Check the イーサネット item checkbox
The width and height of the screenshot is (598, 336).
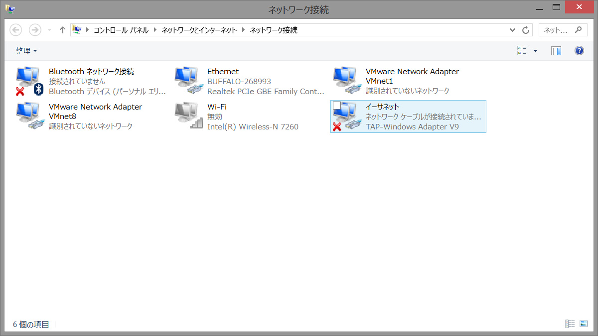coord(337,106)
